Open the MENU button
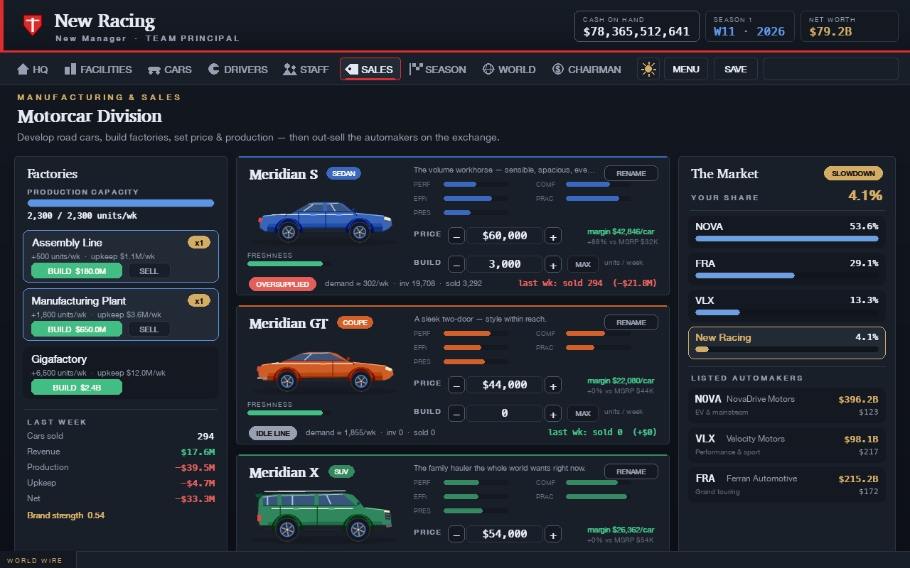Screen dimensions: 910x568 coord(686,69)
